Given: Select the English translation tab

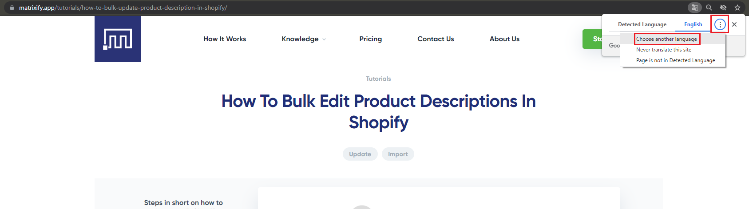Looking at the screenshot, I should (x=693, y=24).
